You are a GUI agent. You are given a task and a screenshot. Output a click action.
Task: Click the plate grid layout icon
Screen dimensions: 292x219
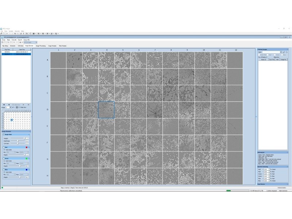tap(17, 107)
